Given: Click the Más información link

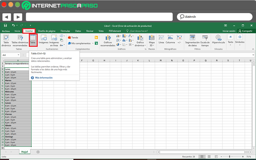Looking at the screenshot, I should tap(44, 78).
